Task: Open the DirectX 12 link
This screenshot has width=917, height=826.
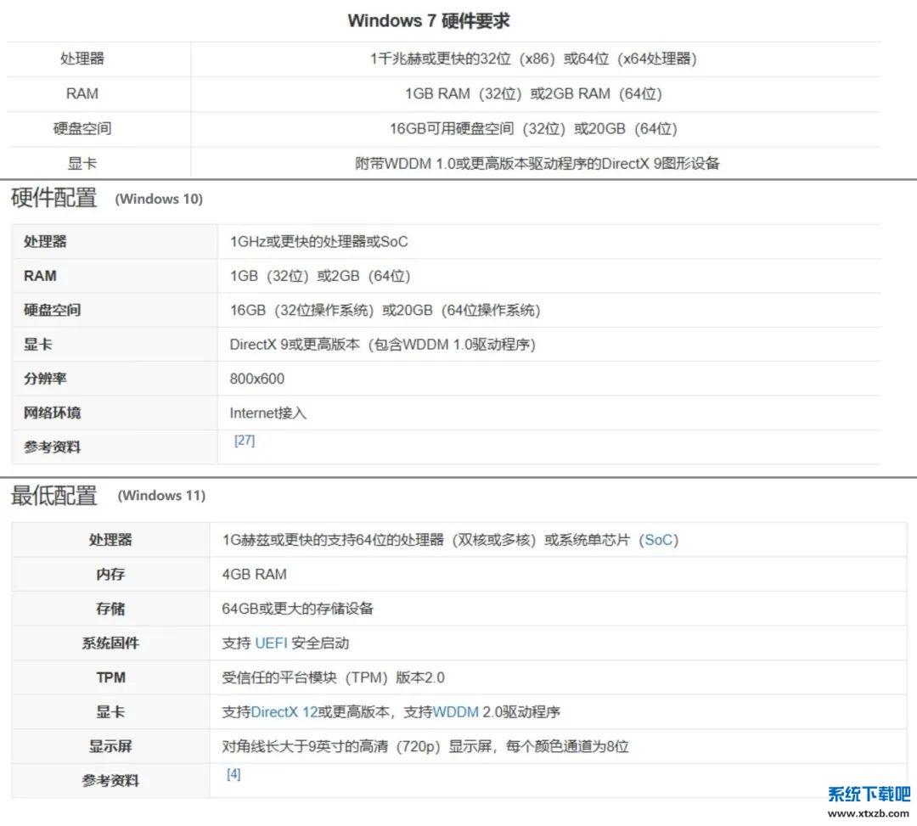Action: point(284,712)
